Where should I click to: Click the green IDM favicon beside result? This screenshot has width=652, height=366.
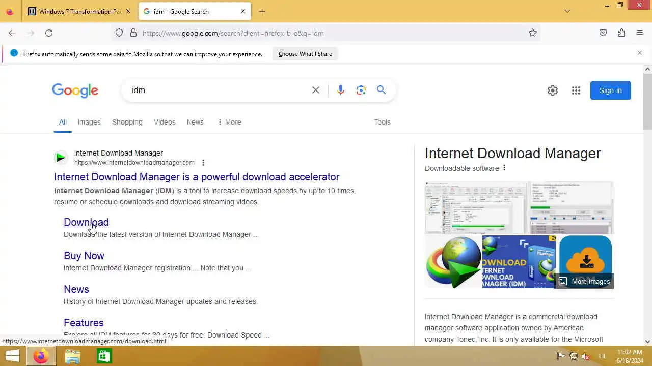(x=61, y=158)
